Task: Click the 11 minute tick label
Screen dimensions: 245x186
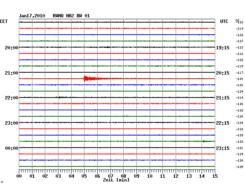Action: tap(162, 176)
